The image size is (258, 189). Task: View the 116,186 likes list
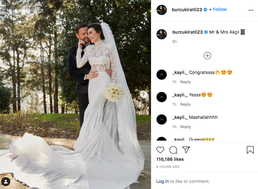[x=170, y=159]
